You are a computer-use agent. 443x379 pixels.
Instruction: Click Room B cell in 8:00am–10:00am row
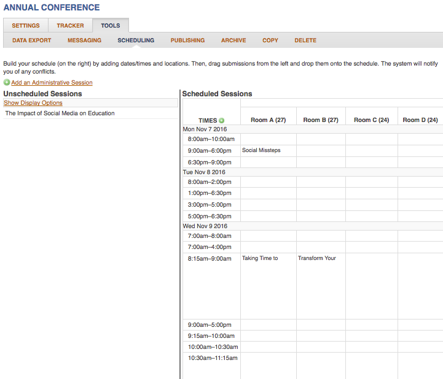(321, 139)
